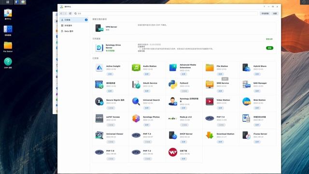Click Open button under Audio Station
The height and width of the screenshot is (174, 309).
point(147,74)
